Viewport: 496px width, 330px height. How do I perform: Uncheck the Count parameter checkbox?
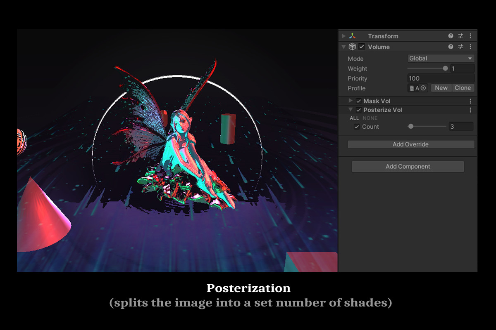coord(357,127)
